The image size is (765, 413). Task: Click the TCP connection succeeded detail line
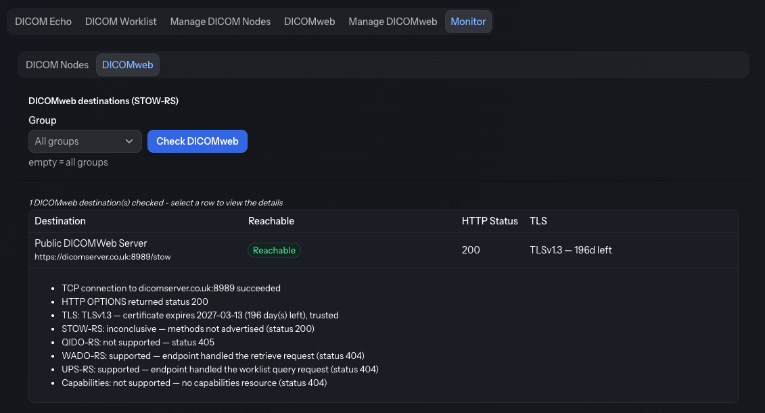170,288
